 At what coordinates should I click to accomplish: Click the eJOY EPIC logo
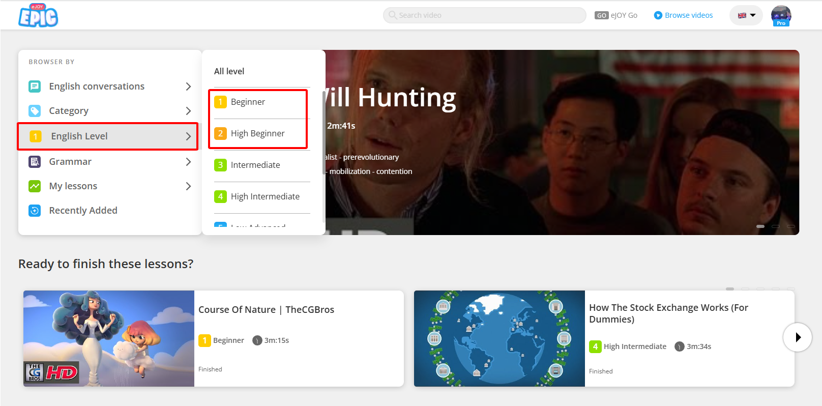38,15
